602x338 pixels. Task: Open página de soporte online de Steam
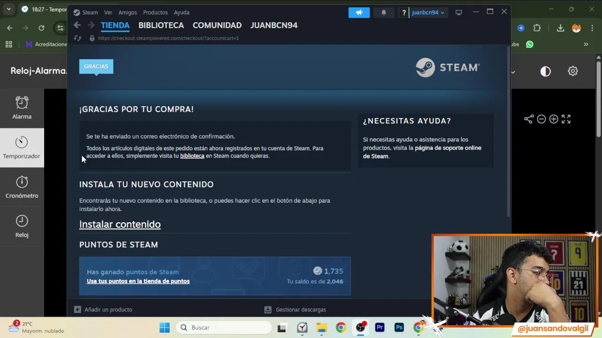tap(422, 152)
